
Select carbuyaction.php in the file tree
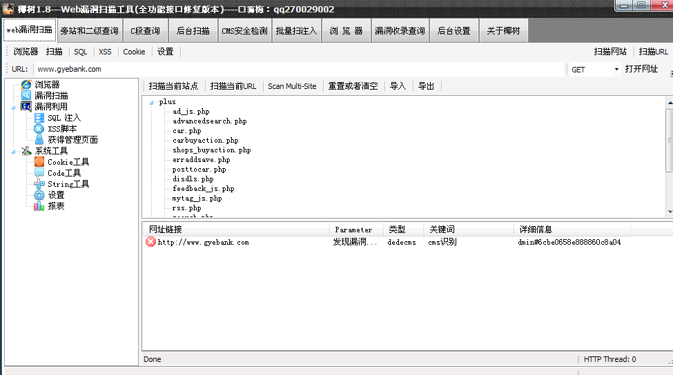(x=205, y=140)
